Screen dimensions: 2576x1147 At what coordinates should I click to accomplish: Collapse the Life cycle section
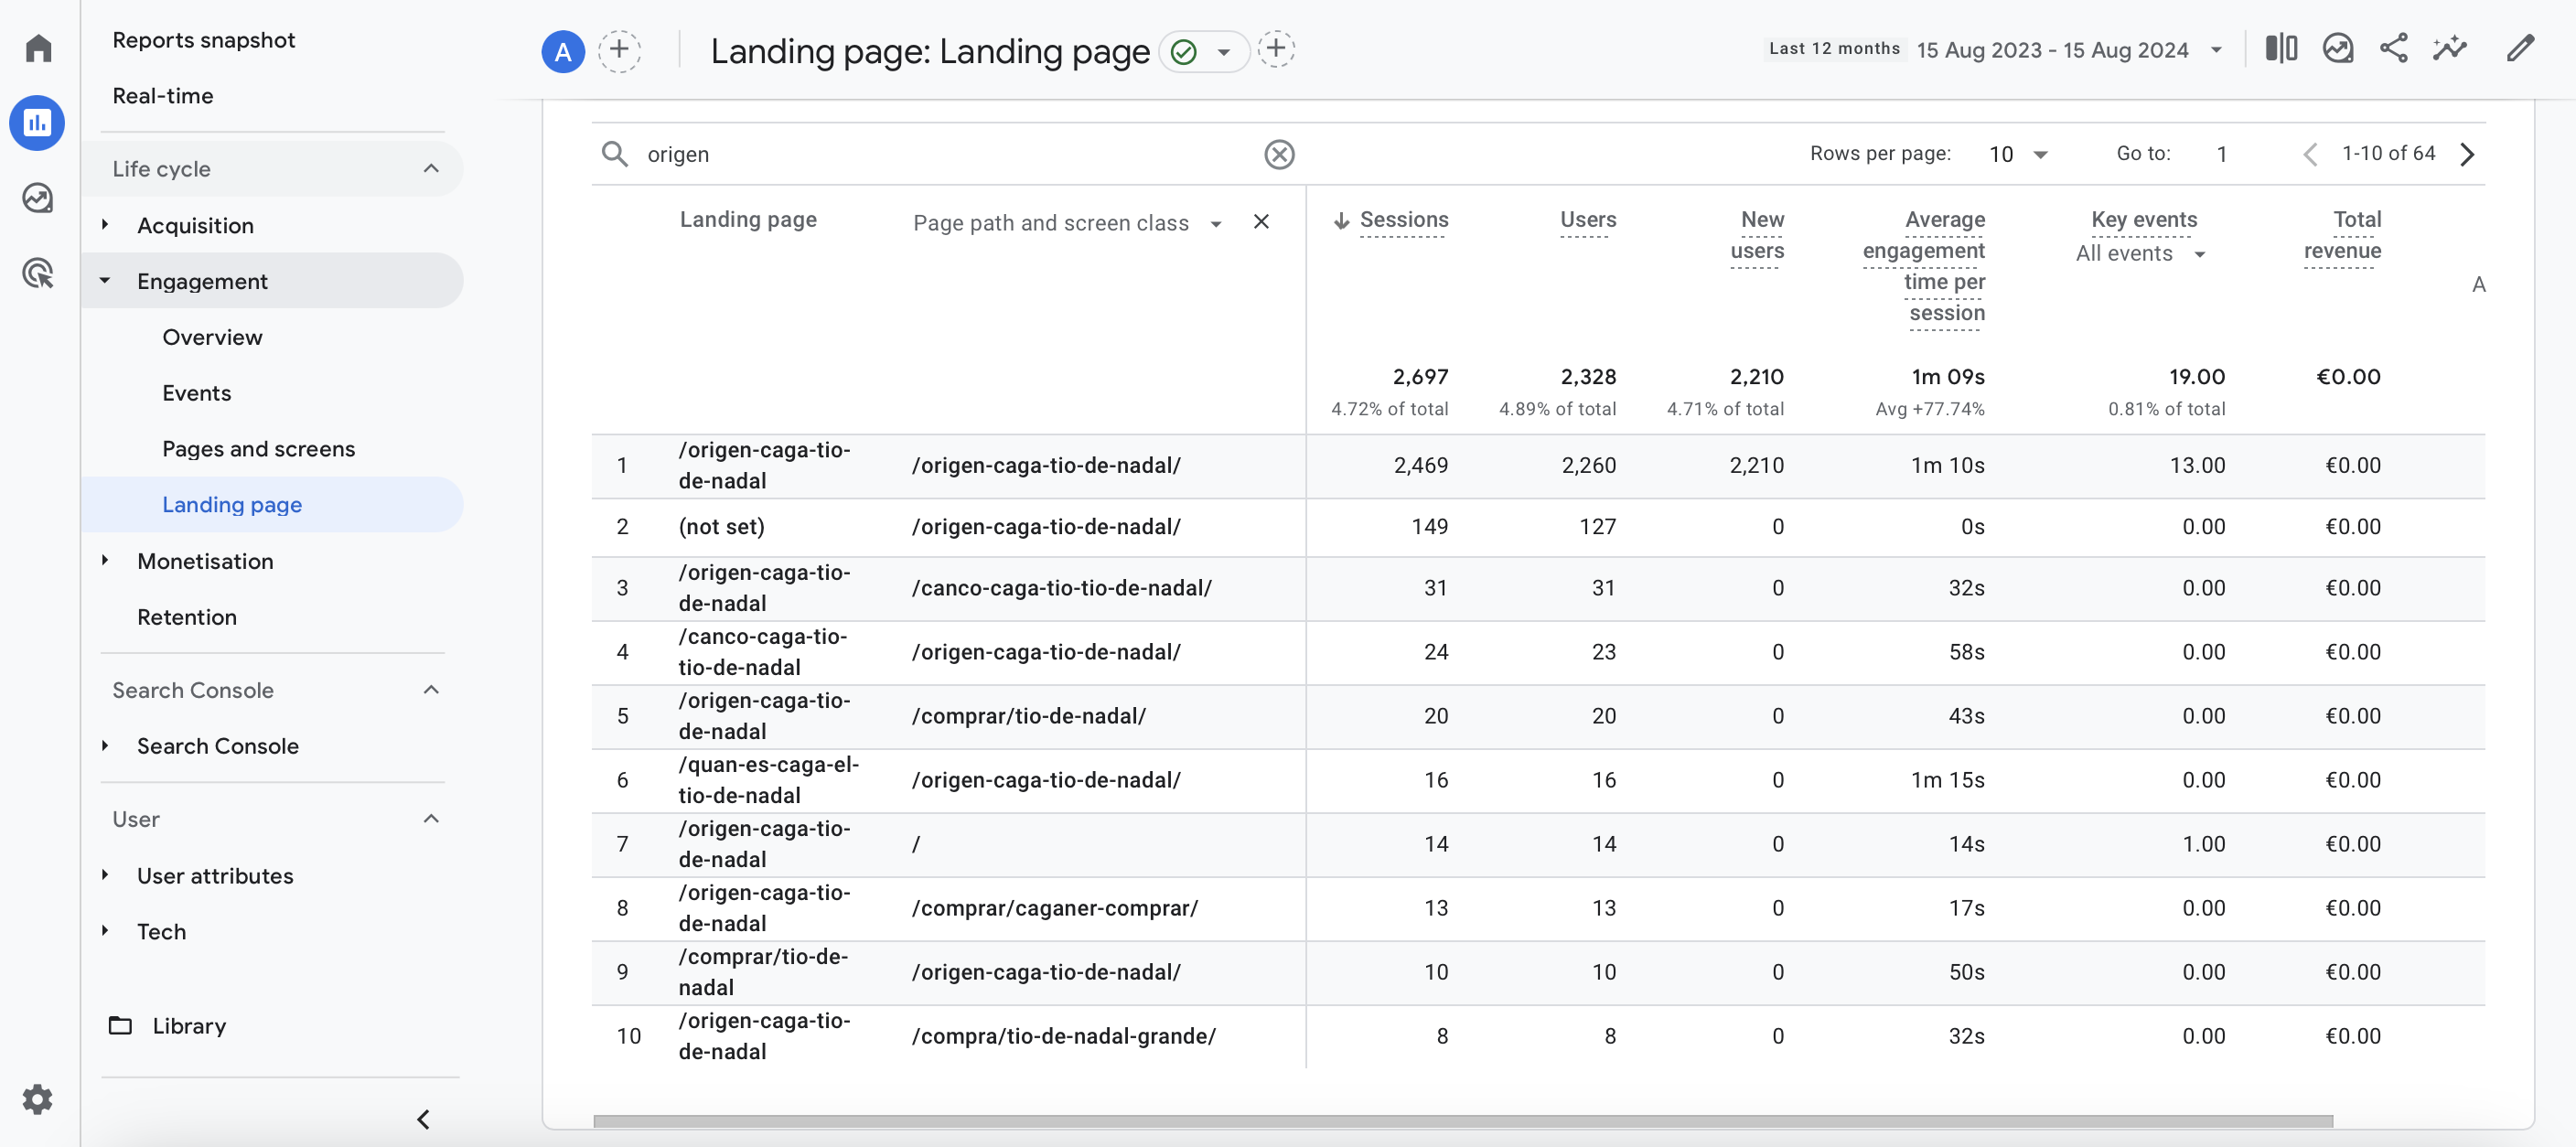click(x=431, y=168)
